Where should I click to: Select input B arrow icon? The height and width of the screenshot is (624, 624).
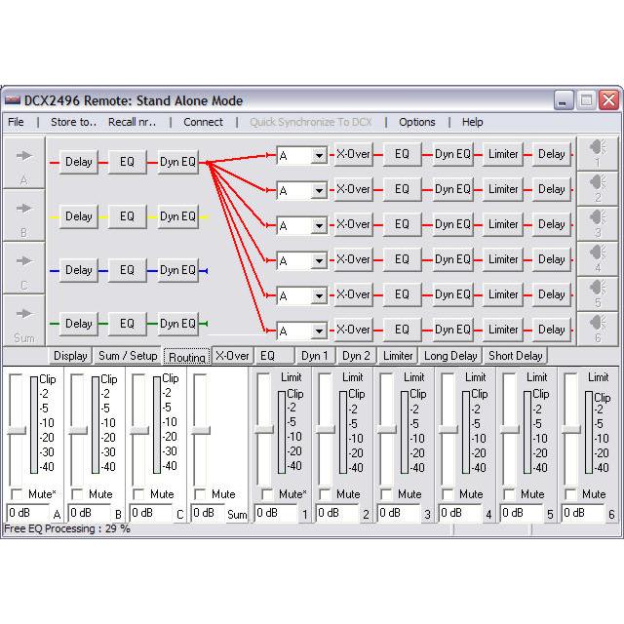point(23,208)
